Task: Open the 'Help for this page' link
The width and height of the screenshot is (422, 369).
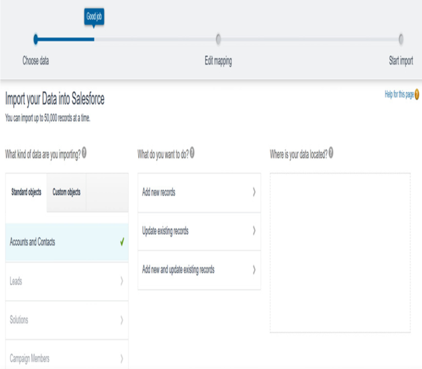Action: 399,95
